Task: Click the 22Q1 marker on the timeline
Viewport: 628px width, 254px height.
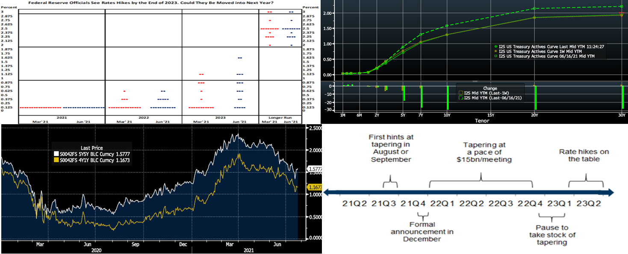Action: pos(441,203)
